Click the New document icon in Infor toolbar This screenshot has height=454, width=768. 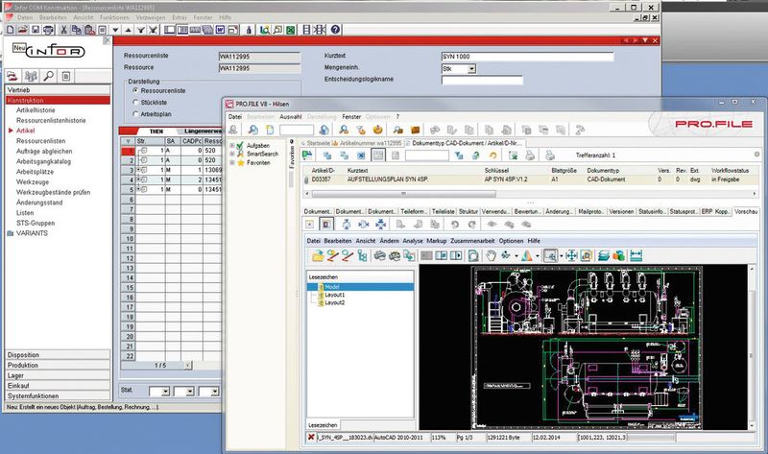(11, 30)
